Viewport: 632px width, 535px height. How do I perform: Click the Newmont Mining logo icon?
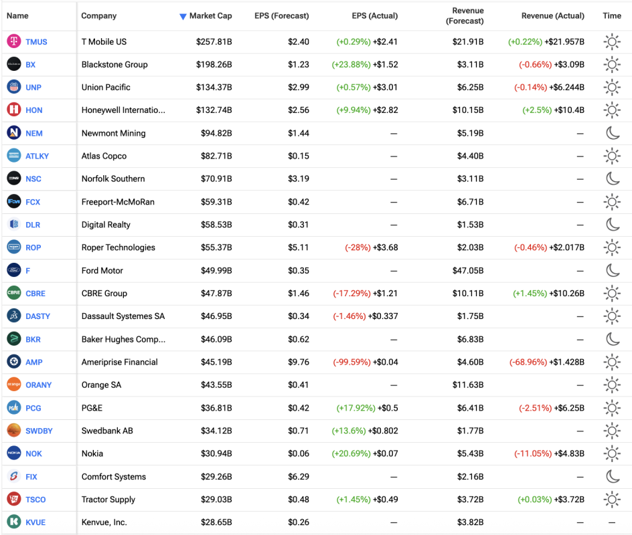14,133
